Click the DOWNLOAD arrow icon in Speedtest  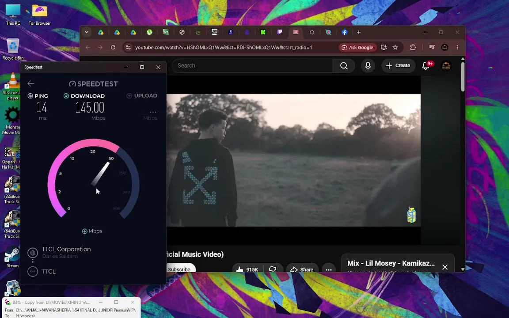[x=66, y=96]
